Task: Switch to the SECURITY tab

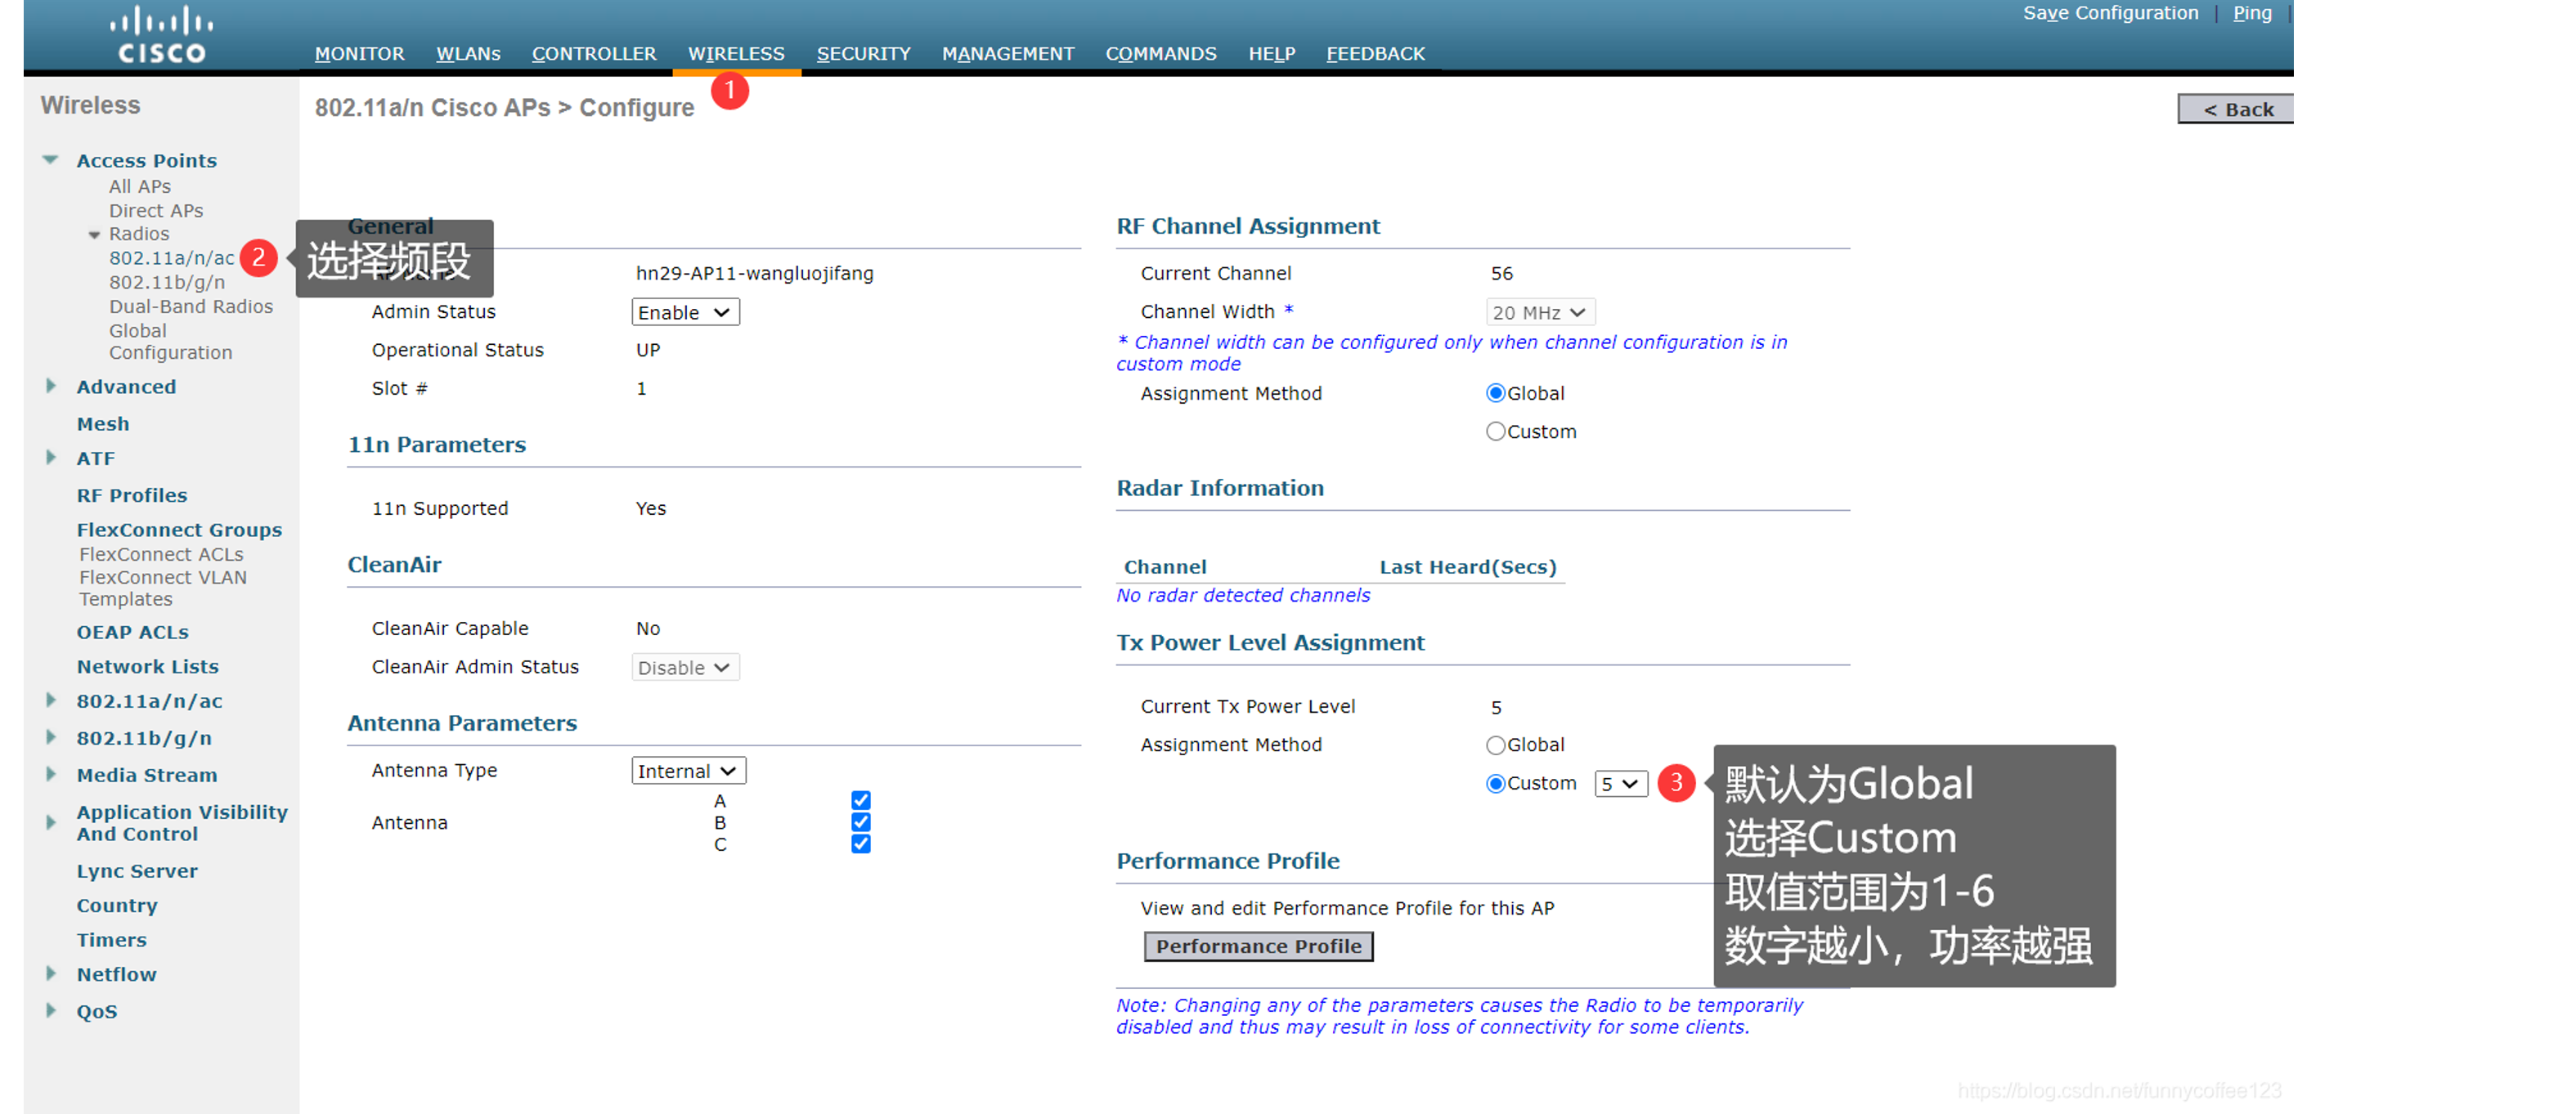Action: click(x=862, y=54)
